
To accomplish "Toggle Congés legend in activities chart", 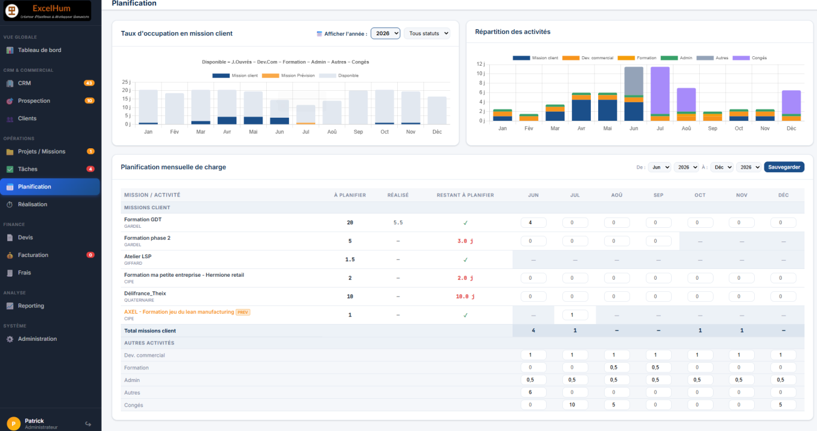I will tap(750, 58).
